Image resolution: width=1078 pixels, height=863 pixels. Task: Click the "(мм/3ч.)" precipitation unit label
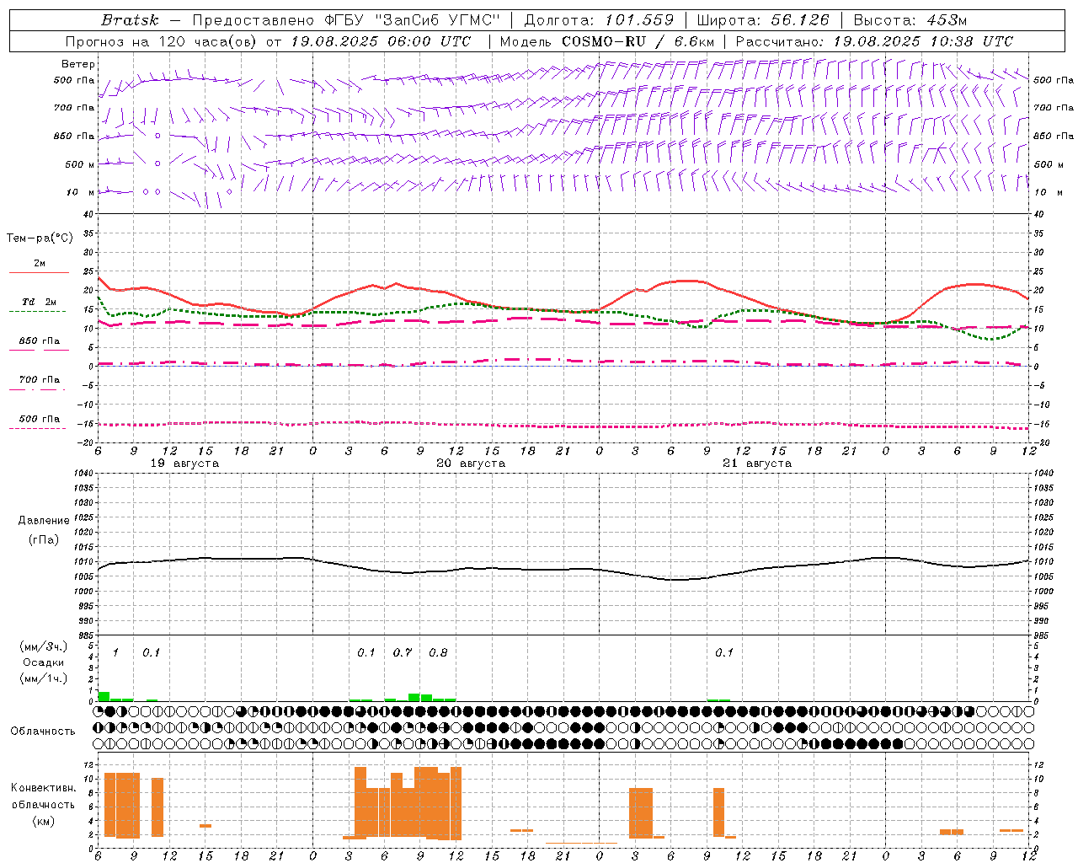click(44, 647)
